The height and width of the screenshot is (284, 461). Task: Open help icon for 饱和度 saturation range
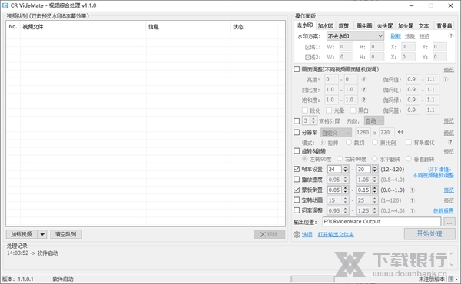pos(363,100)
